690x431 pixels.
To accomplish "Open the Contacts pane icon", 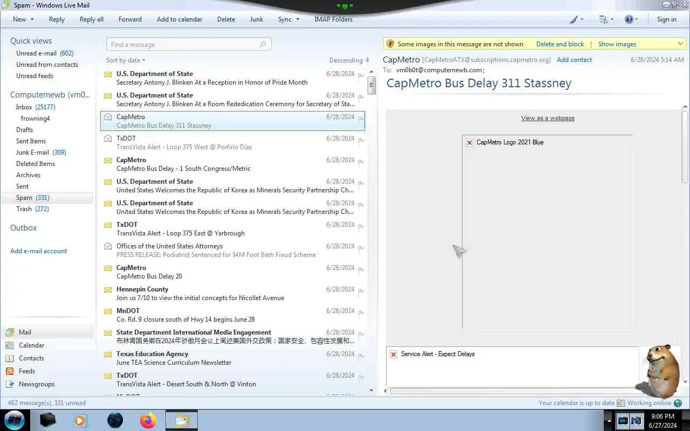I will point(9,358).
